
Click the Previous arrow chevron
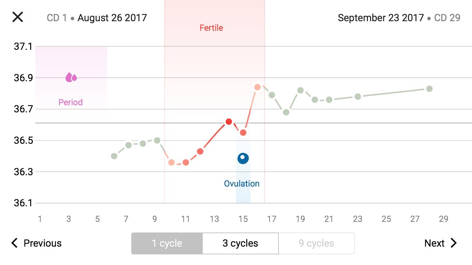coord(15,243)
